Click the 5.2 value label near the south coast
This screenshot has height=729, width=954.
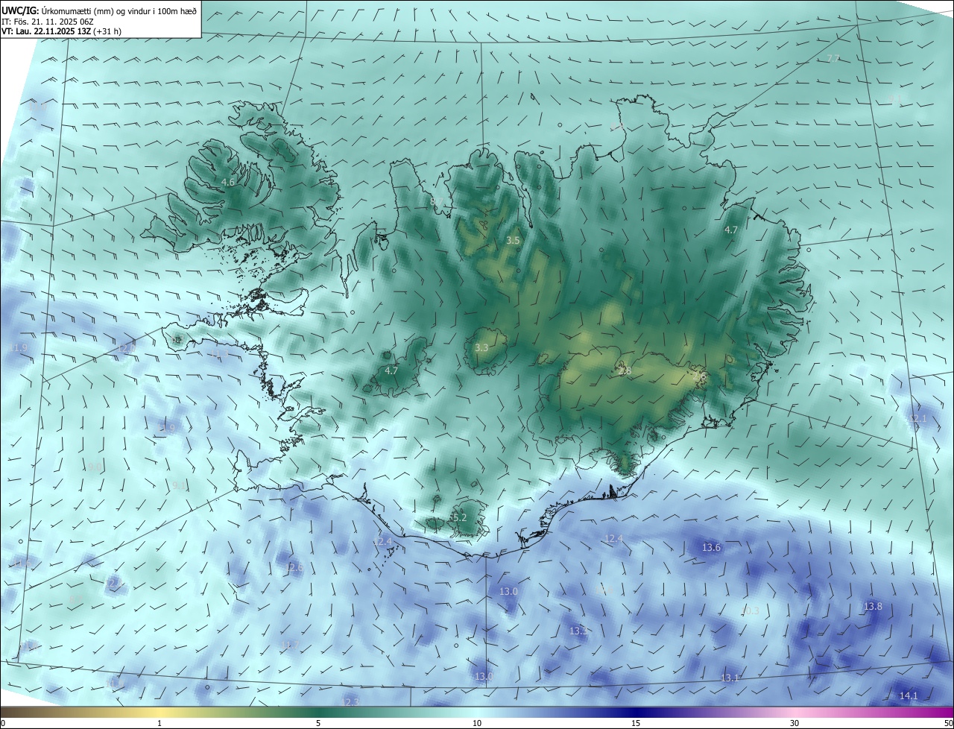point(459,517)
